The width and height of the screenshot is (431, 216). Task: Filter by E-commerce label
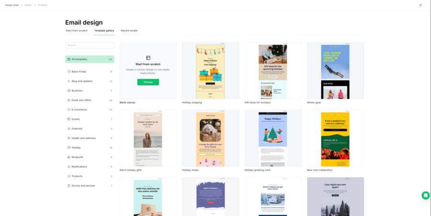point(79,109)
